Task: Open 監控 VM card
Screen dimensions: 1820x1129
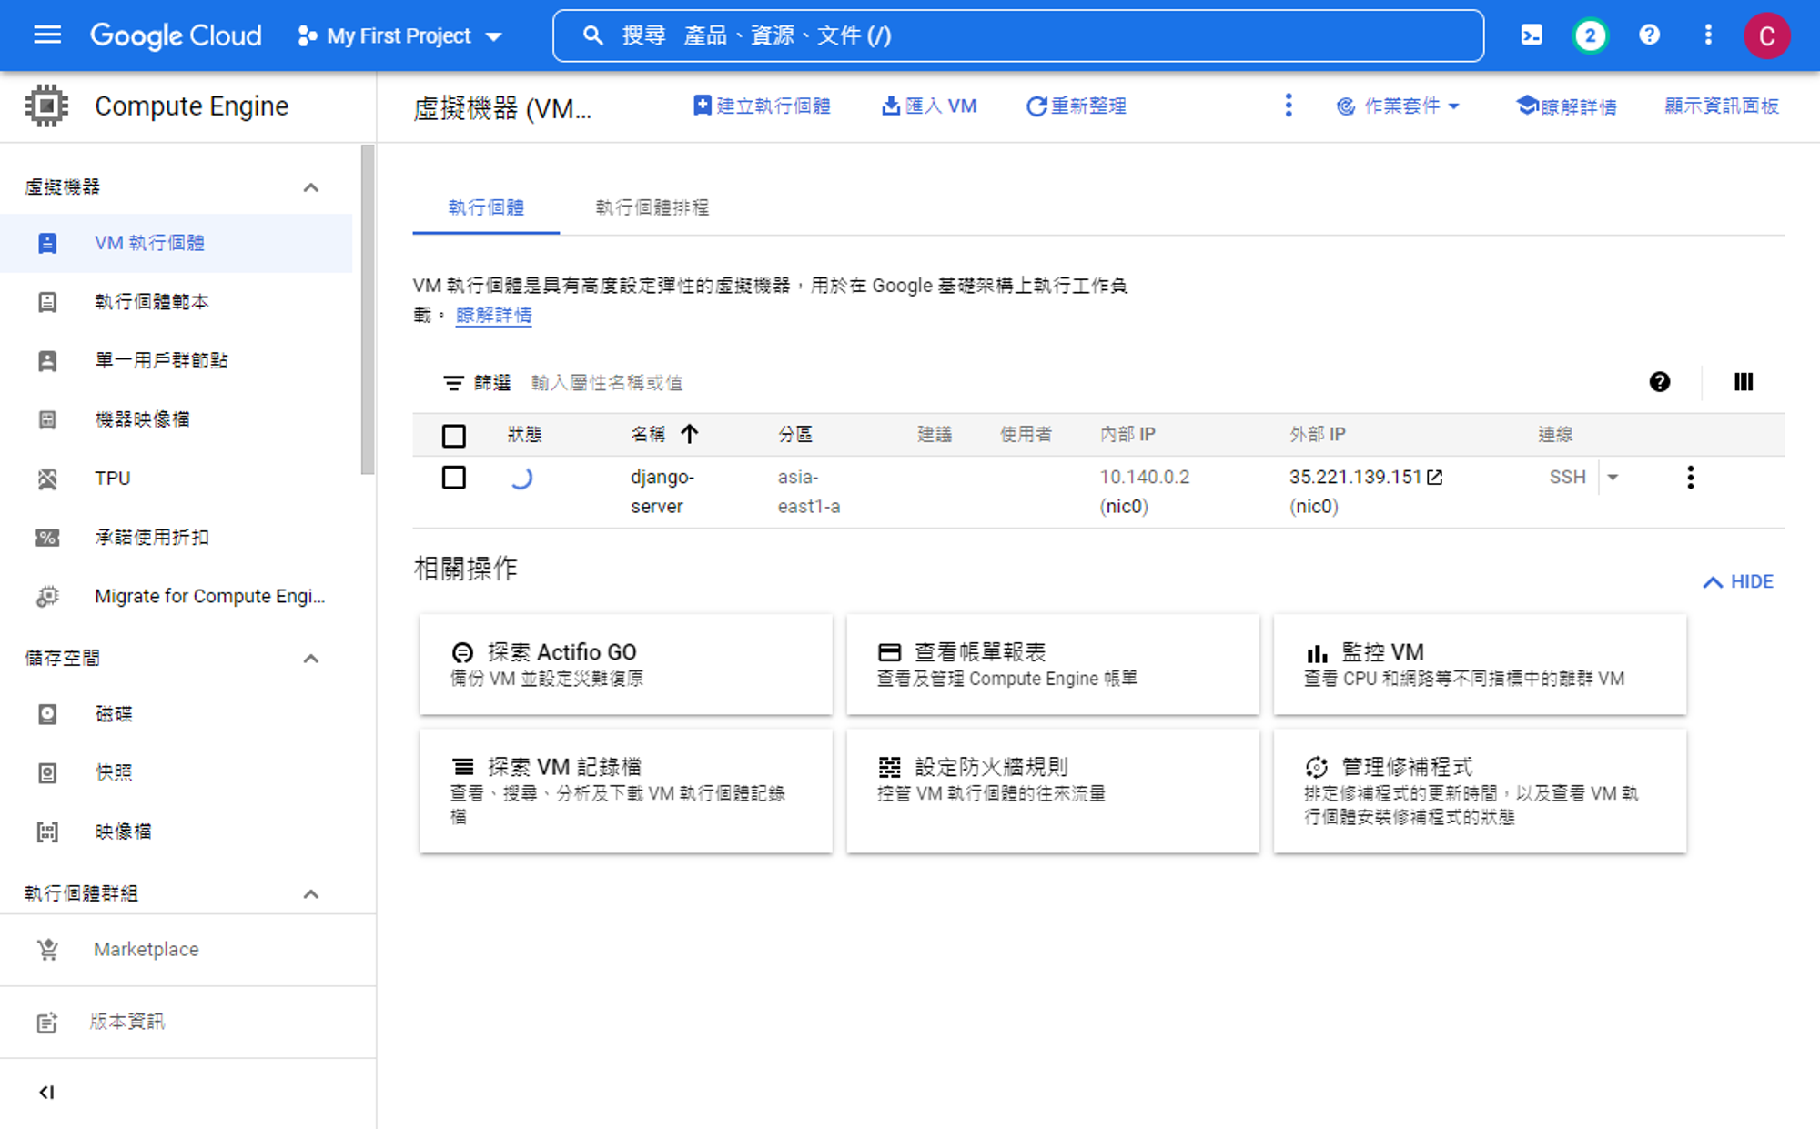Action: pos(1480,664)
